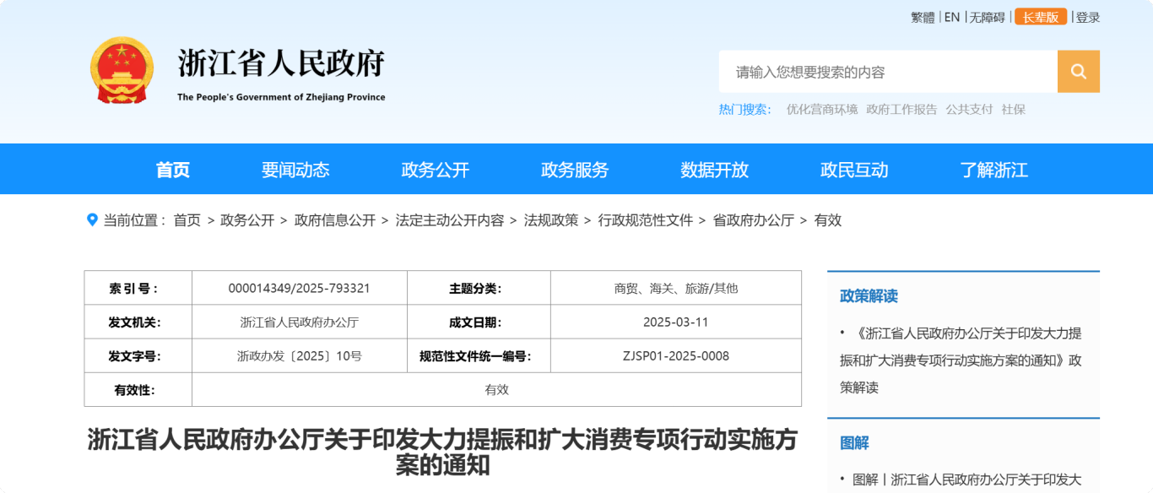Focus the search input box
This screenshot has width=1153, height=493.
[888, 72]
